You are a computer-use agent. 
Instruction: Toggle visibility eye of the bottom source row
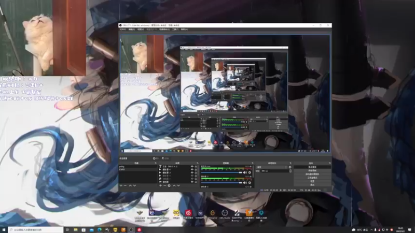(192, 182)
